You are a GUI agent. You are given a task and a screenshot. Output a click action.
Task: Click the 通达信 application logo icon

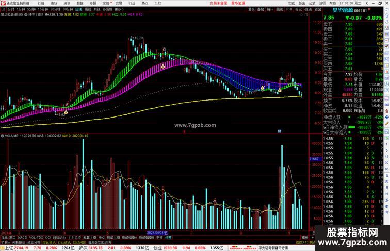(3, 3)
